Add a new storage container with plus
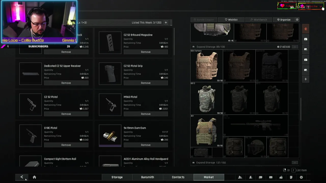 point(306,79)
